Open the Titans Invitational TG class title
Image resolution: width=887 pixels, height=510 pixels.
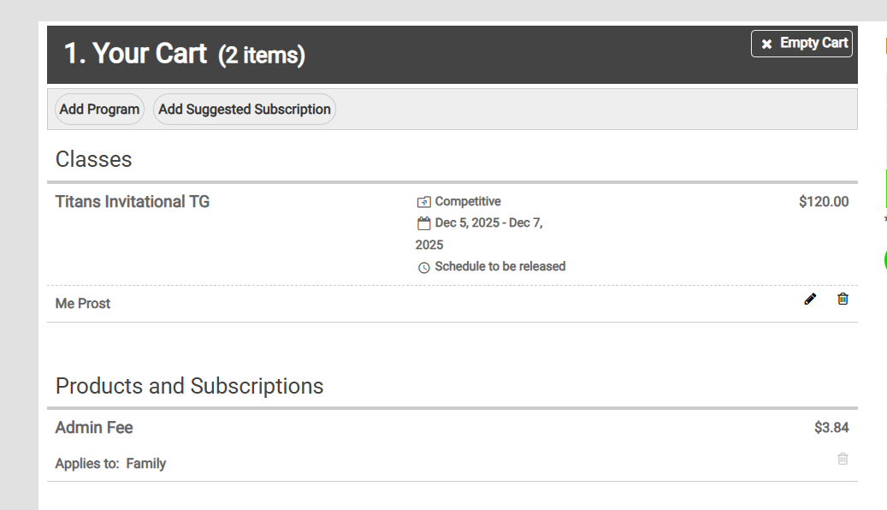133,202
